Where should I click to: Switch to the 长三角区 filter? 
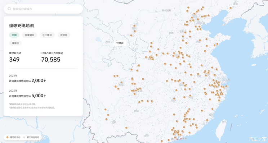pos(47,35)
